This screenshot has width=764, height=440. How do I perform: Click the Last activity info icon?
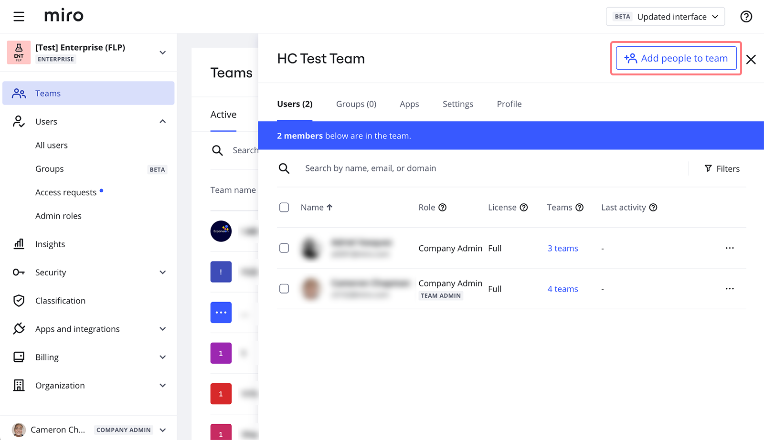(x=653, y=208)
